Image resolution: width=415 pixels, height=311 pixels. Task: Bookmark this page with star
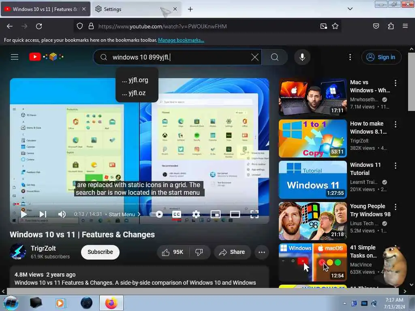[x=335, y=26]
